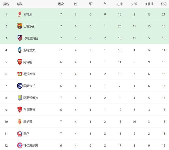
Task: Open the 利物浦 team name link
Action: (x=28, y=14)
